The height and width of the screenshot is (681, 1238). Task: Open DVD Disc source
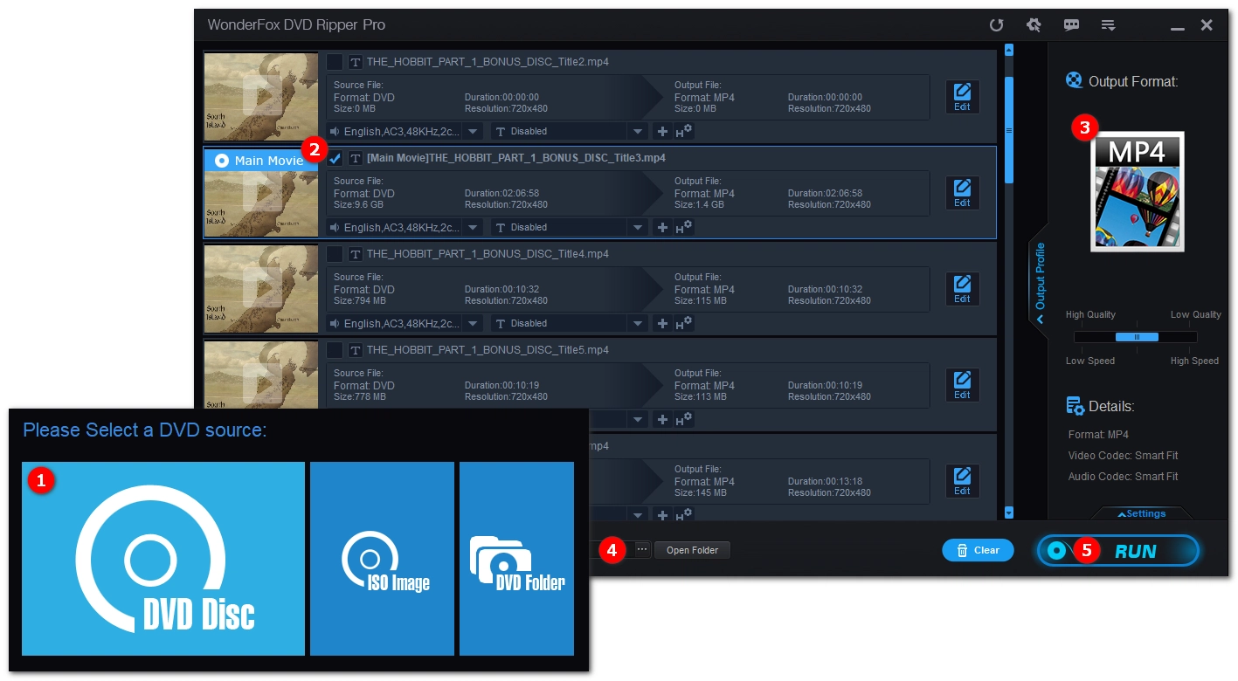tap(163, 559)
